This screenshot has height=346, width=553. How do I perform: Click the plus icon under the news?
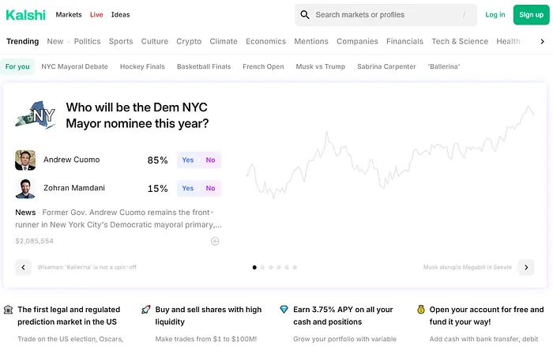point(215,241)
